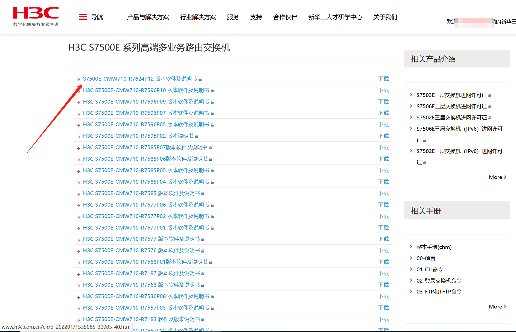Click chevron bullet beside 03-FTP和TFTP命令
This screenshot has height=332, width=516.
click(x=411, y=291)
